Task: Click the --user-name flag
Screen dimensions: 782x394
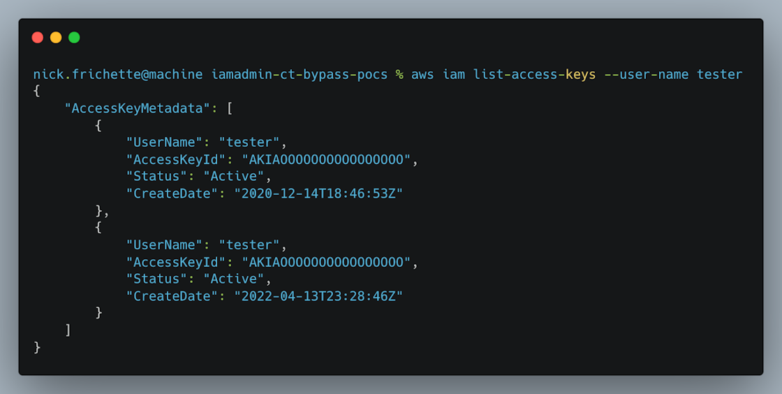Action: (646, 75)
